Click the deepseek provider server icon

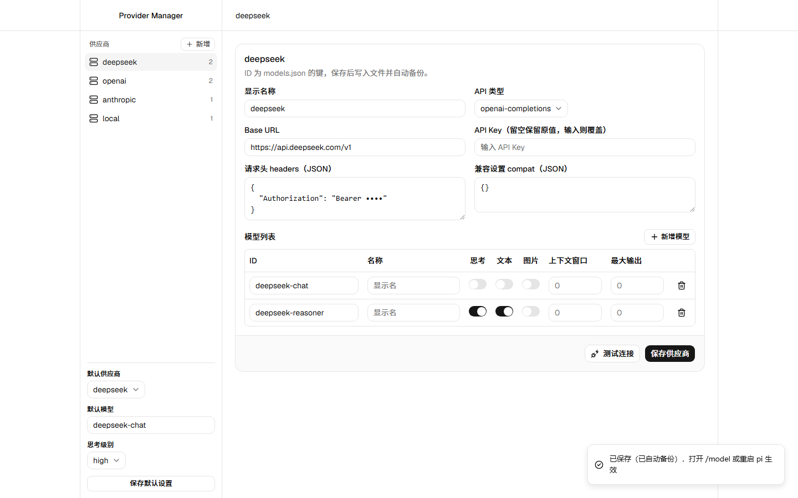click(94, 62)
